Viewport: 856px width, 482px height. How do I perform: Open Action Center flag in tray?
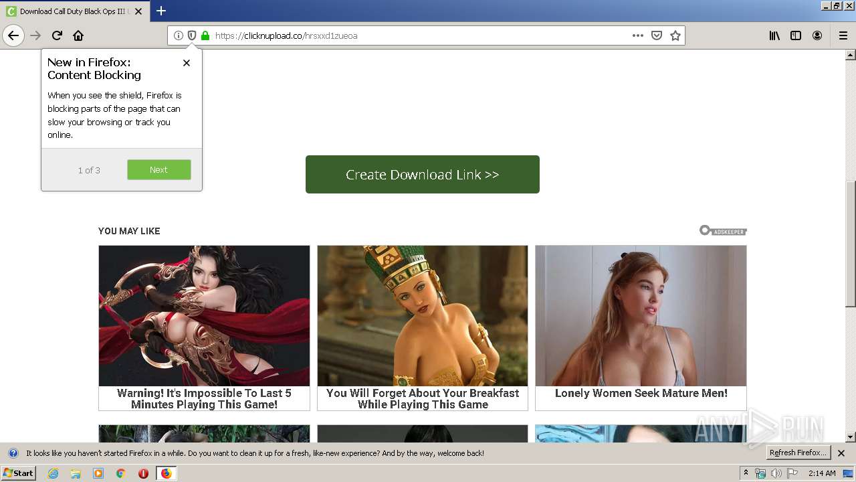coord(792,473)
